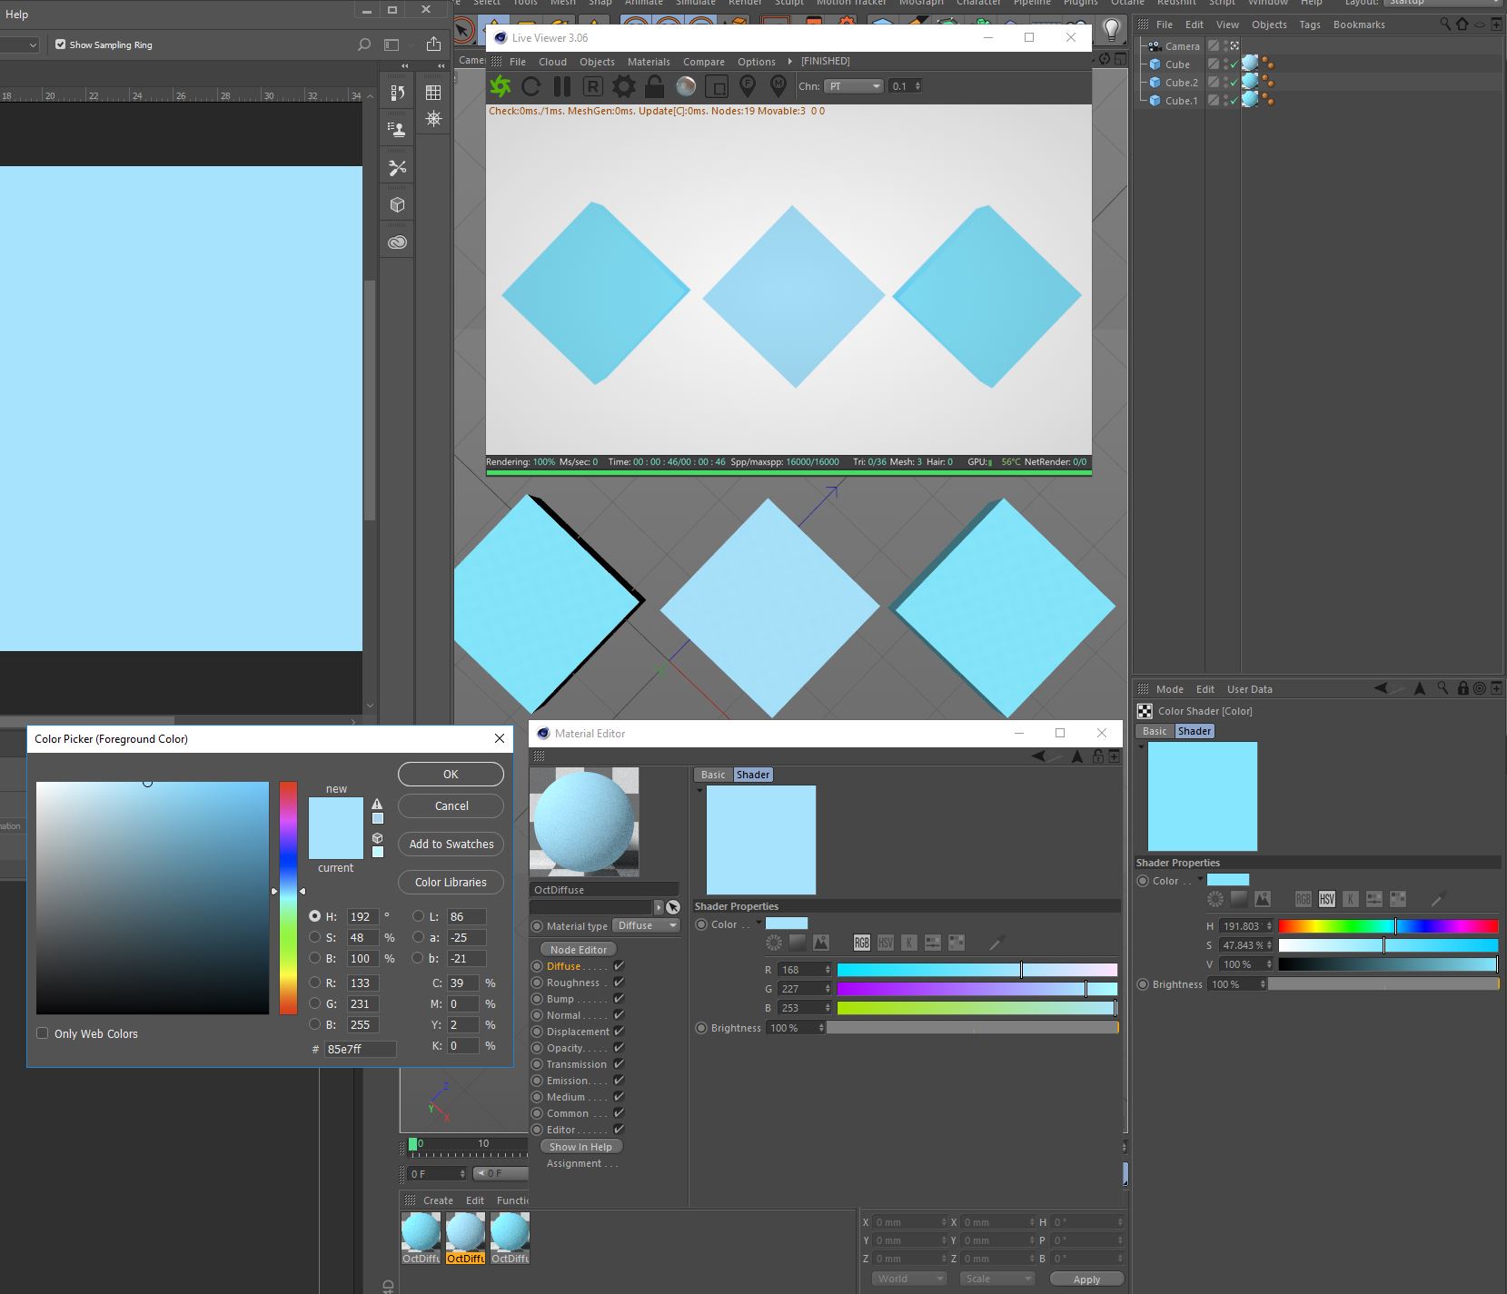
Task: Click the Color swatch in Color Shader properties
Action: point(1228,880)
